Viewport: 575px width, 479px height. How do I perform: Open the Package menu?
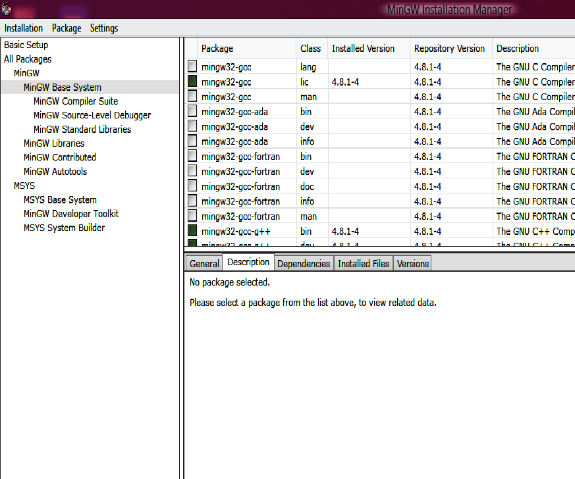[x=67, y=28]
